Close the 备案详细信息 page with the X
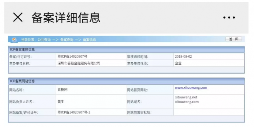The height and width of the screenshot is (127, 254). [18, 17]
